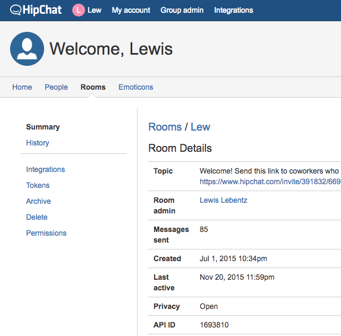The width and height of the screenshot is (341, 336).
Task: Open the Lewis Lebentz room admin link
Action: click(x=223, y=200)
